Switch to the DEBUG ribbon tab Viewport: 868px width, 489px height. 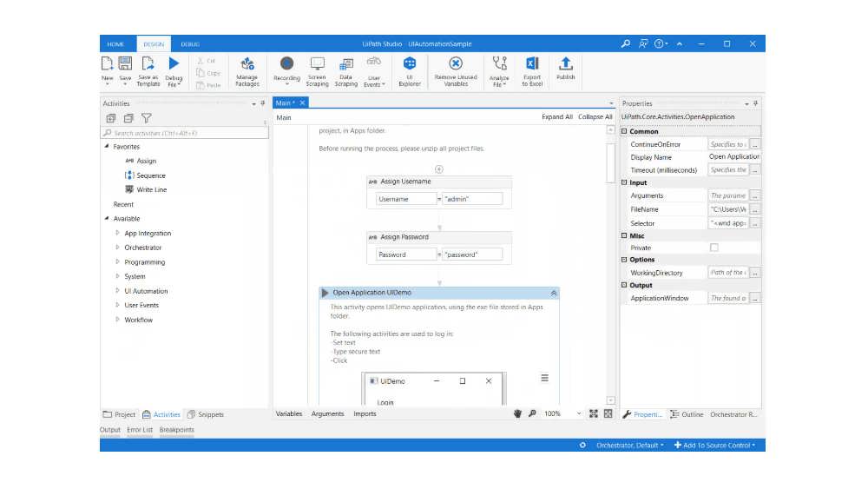tap(190, 44)
